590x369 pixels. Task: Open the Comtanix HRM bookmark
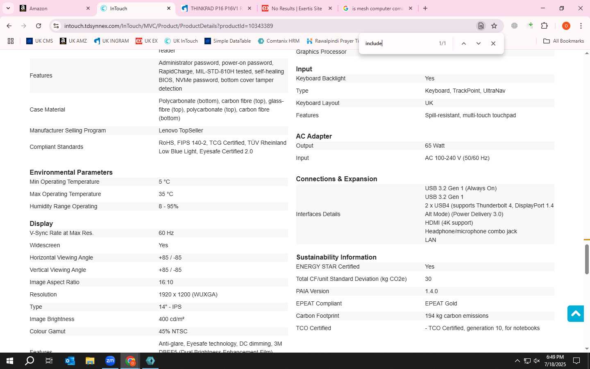[279, 41]
